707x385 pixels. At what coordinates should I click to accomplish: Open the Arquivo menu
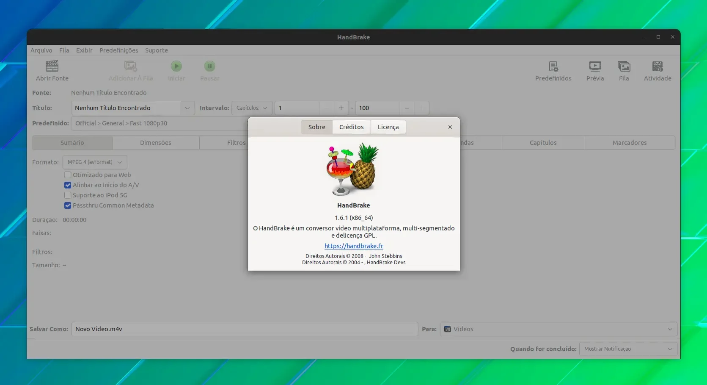41,50
